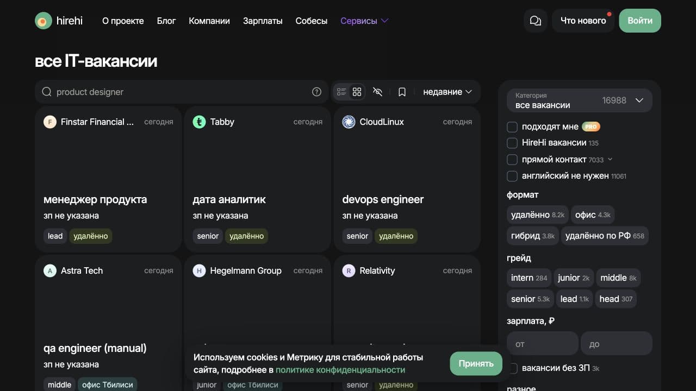Toggle the офис format filter
Screen dimensions: 696x391
pyautogui.click(x=593, y=215)
